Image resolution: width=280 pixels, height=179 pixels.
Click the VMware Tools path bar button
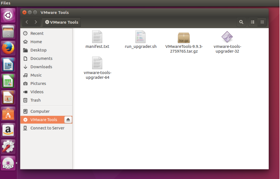[x=61, y=22]
